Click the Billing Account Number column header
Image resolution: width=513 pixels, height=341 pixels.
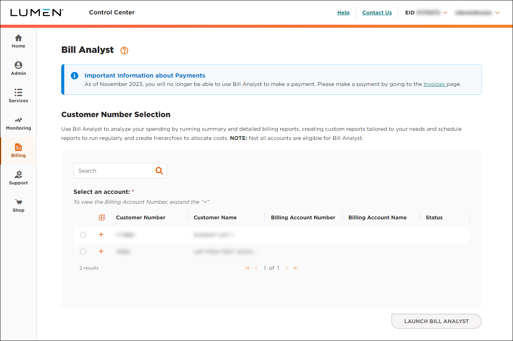pos(303,217)
